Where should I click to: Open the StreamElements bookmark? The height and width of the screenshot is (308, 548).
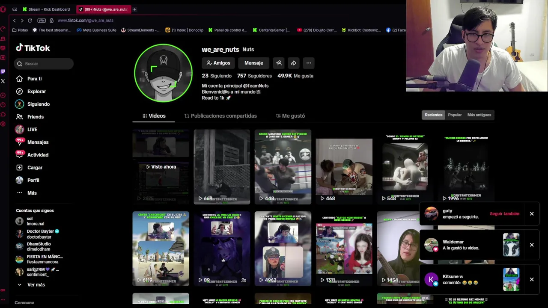click(140, 30)
